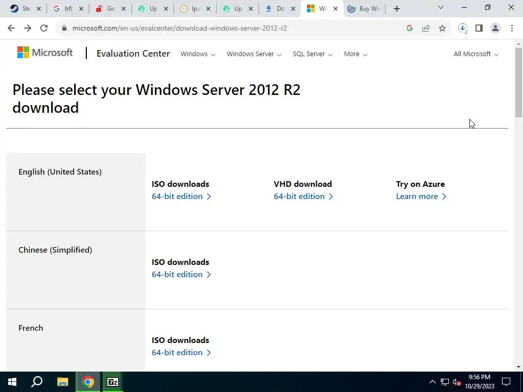Click the Chrome icon in the taskbar
The width and height of the screenshot is (523, 392).
coord(88,382)
